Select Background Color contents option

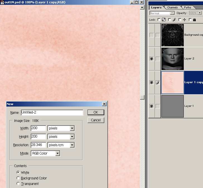pyautogui.click(x=18, y=178)
